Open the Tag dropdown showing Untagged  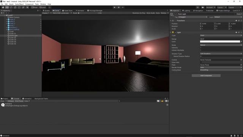coord(193,17)
